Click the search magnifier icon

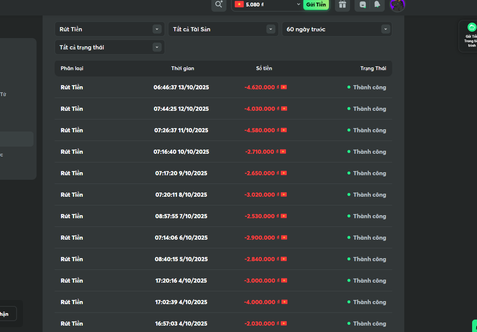pyautogui.click(x=219, y=5)
